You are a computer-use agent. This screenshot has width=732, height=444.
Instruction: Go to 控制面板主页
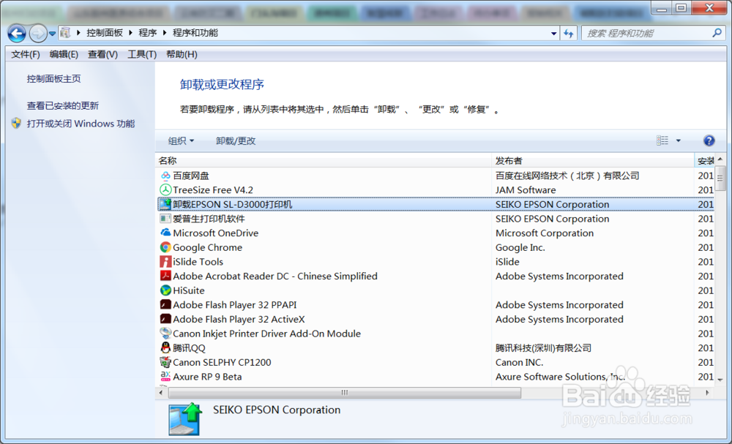(x=53, y=79)
